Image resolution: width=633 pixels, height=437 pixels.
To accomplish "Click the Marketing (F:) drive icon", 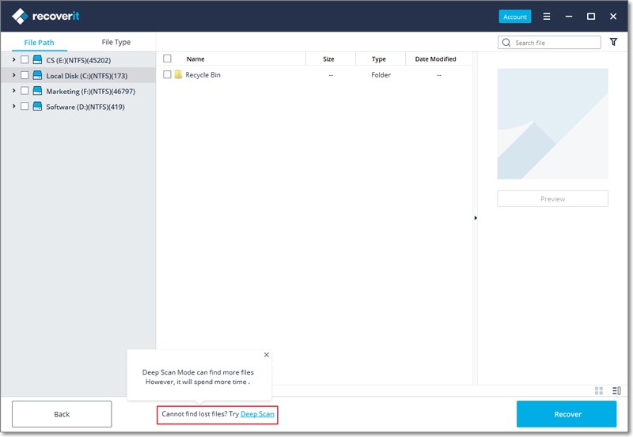I will (x=37, y=91).
